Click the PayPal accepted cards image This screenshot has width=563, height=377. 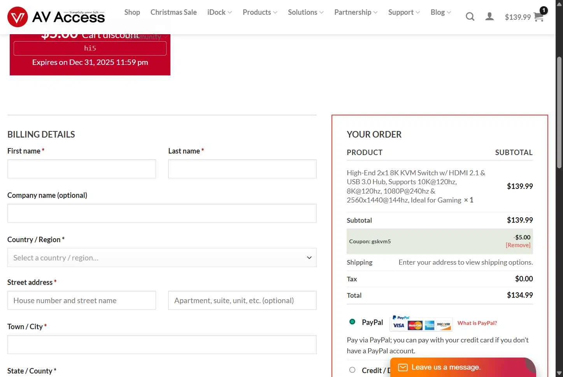pyautogui.click(x=421, y=323)
